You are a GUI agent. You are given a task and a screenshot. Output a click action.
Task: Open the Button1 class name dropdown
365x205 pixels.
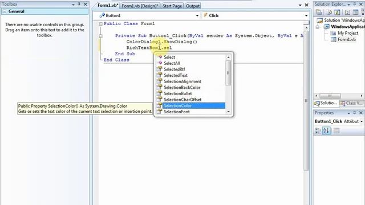coord(197,15)
